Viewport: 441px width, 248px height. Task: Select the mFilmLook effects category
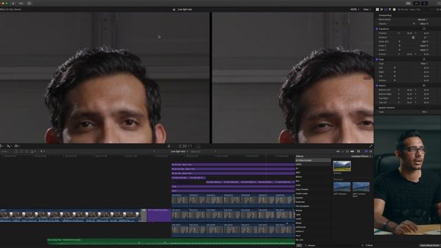point(300,227)
